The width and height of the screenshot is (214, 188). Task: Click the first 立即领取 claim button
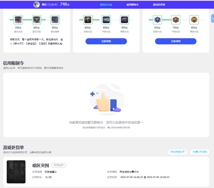click(106, 41)
